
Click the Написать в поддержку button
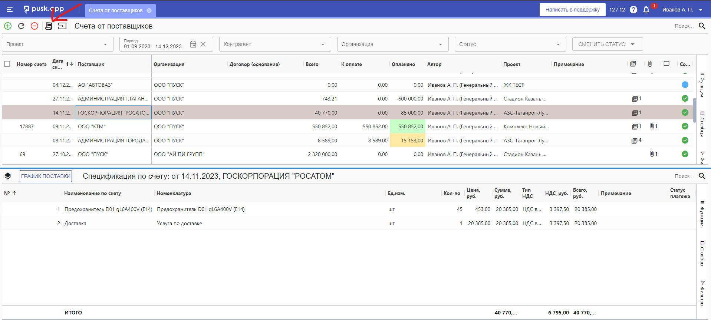pyautogui.click(x=572, y=10)
